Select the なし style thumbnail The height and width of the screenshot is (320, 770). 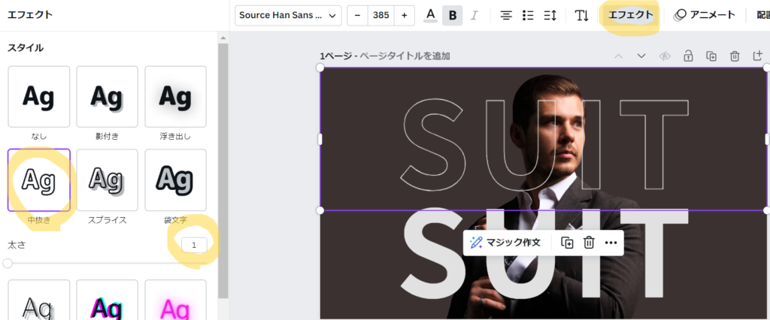click(x=39, y=97)
